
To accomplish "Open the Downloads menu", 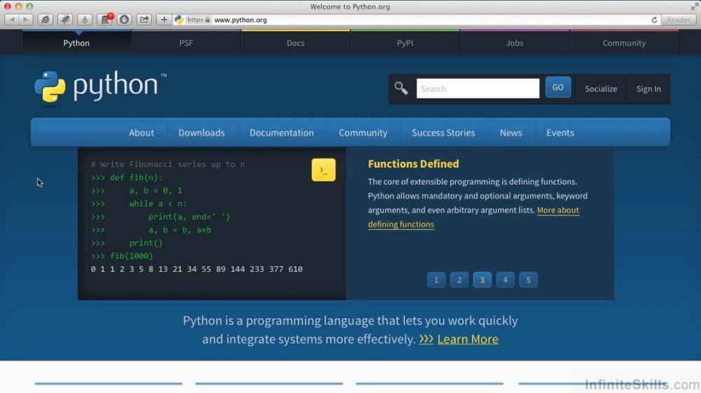I will 202,132.
